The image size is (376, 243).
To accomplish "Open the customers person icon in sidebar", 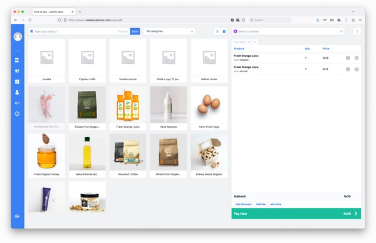I will [x=17, y=92].
